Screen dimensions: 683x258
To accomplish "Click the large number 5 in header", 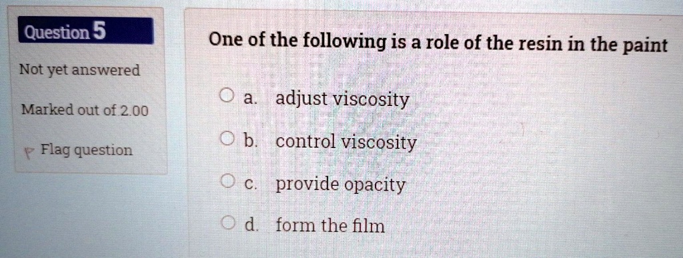I will click(x=99, y=31).
